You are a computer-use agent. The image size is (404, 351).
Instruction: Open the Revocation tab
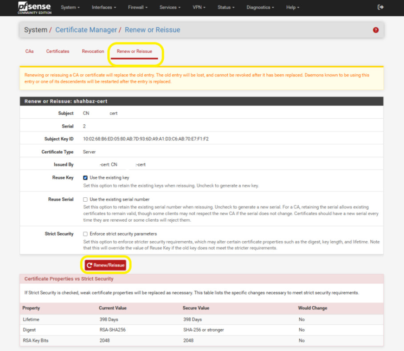click(93, 52)
